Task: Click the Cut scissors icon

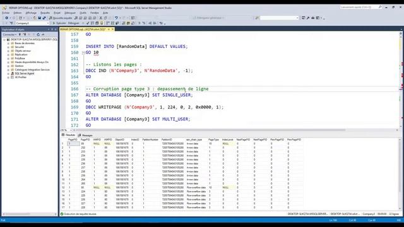Action: 101,18
